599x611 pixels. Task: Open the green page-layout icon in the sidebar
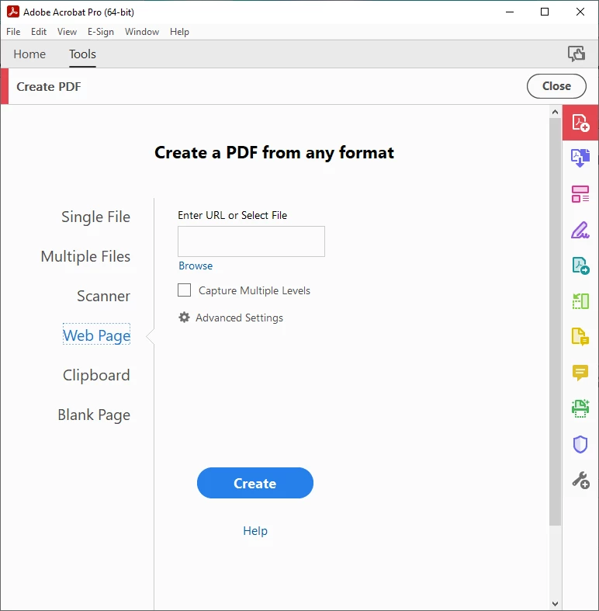pos(580,301)
